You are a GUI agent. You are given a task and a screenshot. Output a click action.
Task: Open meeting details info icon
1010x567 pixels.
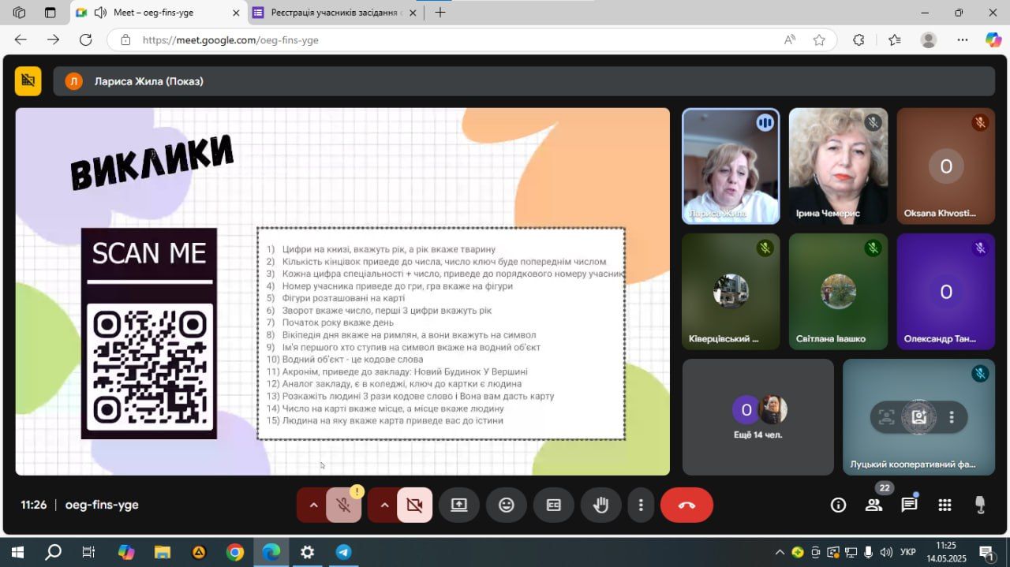839,505
